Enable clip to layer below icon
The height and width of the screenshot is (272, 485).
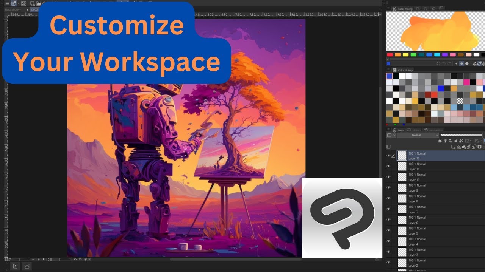[440, 141]
